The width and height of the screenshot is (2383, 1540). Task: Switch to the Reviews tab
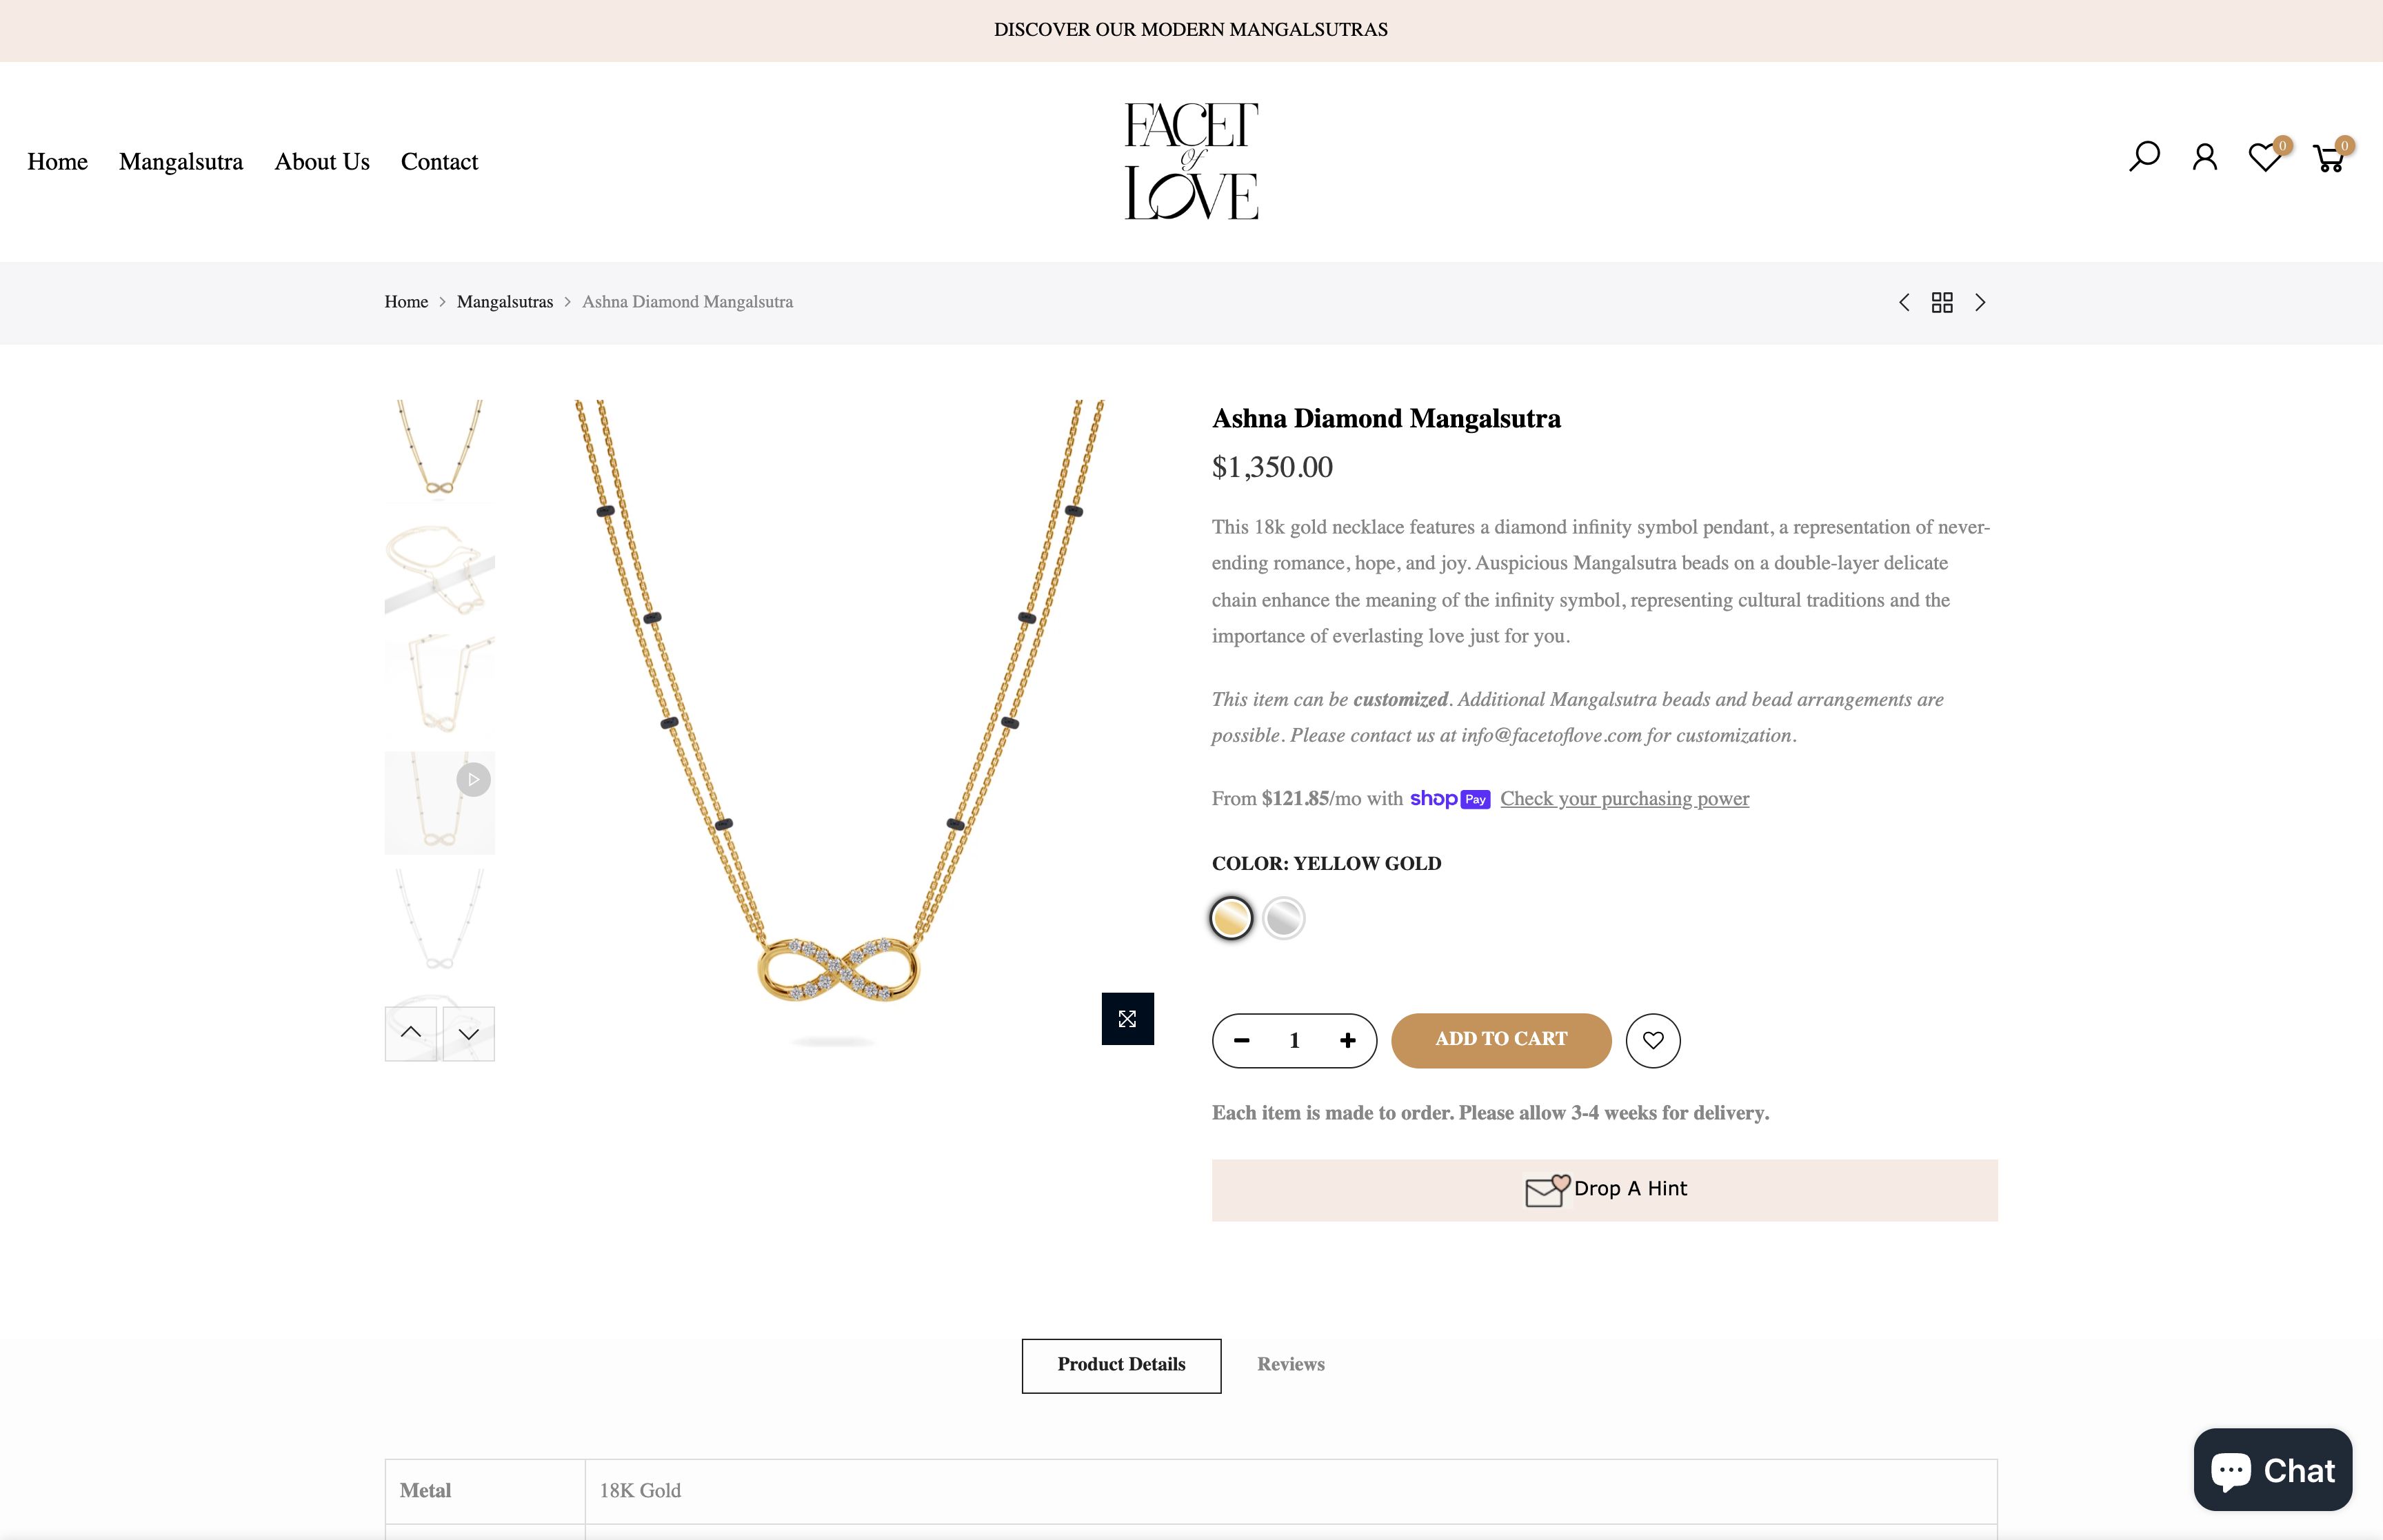(x=1290, y=1364)
